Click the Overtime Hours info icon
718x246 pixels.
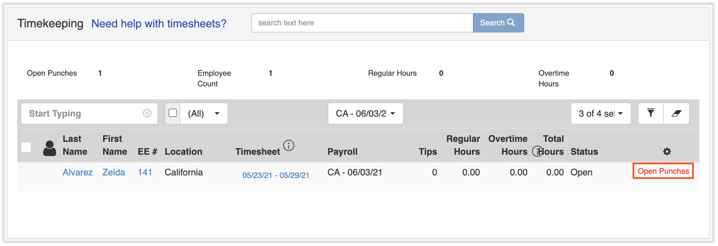pos(537,151)
